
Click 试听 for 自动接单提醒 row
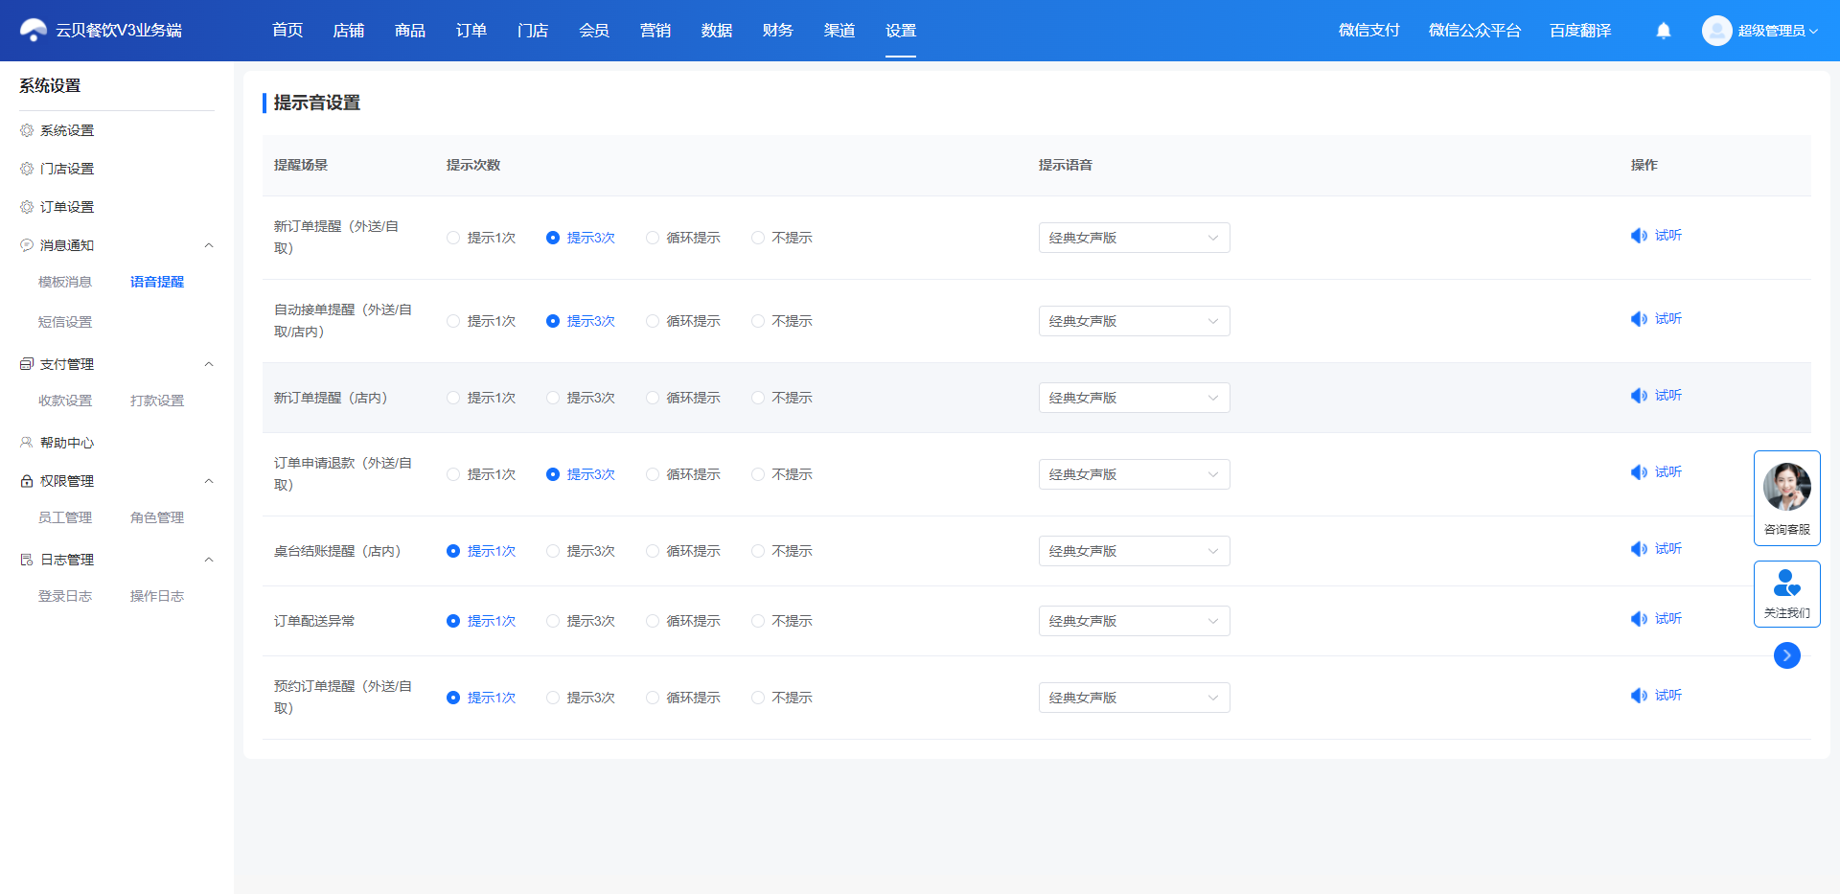coord(1668,319)
